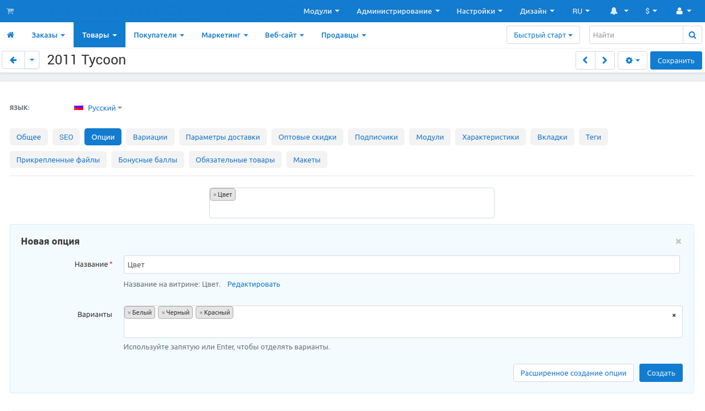Click the shopping cart icon

10,11
